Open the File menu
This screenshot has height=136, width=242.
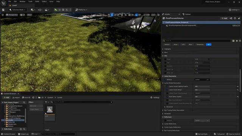(9, 2)
